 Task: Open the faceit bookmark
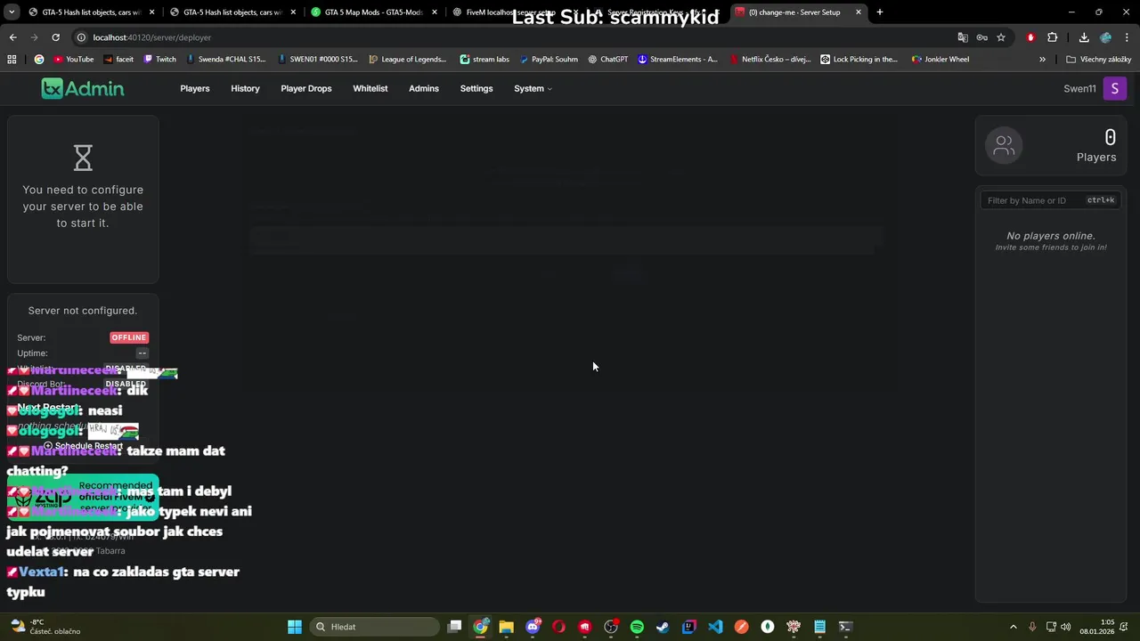(118, 60)
